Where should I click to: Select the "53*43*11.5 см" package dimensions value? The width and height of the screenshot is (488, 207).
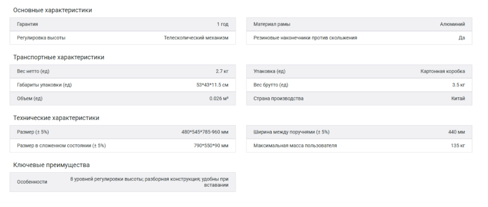[212, 85]
